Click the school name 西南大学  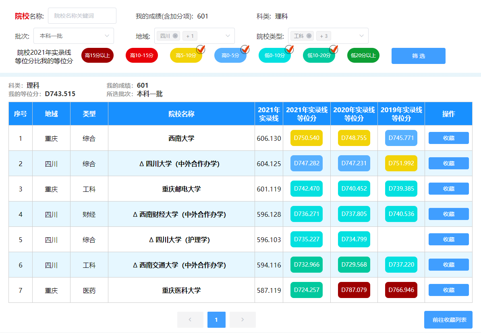click(181, 138)
